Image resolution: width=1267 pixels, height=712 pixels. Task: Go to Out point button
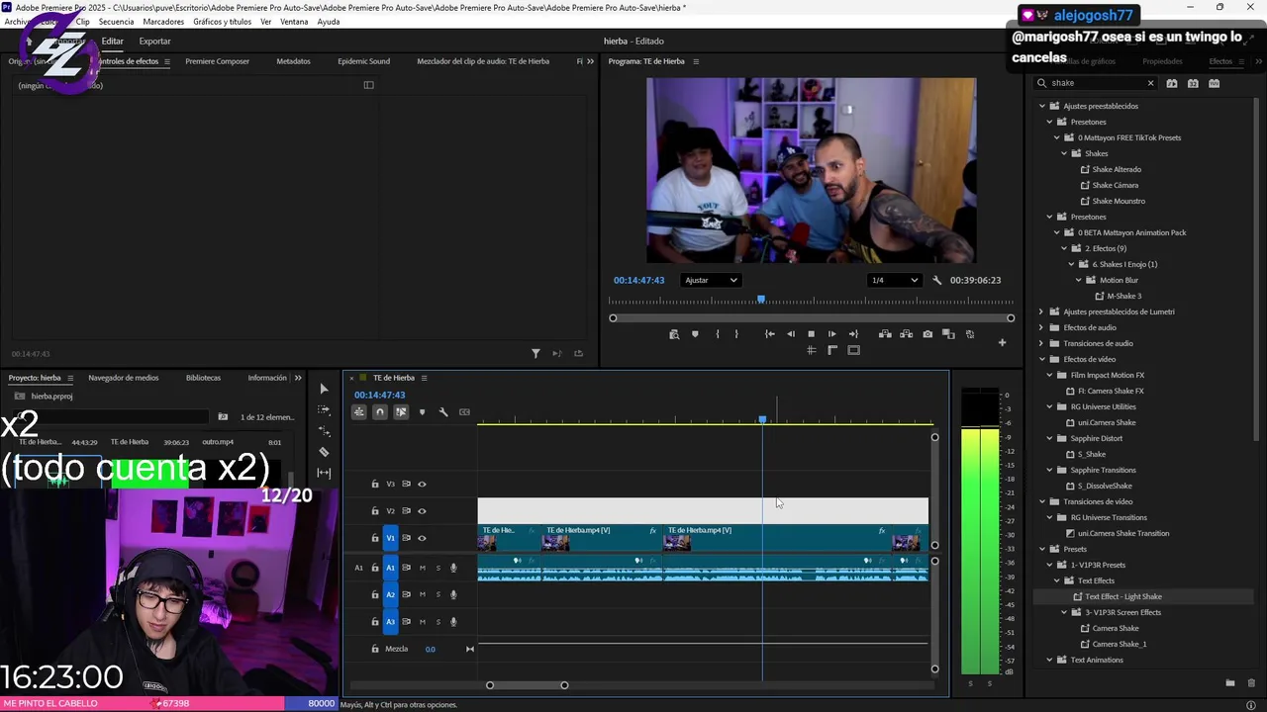853,334
